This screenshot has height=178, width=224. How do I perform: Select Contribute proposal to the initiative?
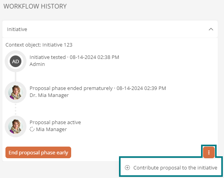(171, 168)
